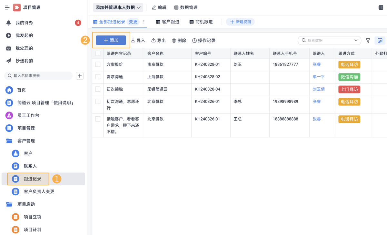Open 我的待办 bell item
Image resolution: width=387 pixels, height=235 pixels.
pos(24,23)
